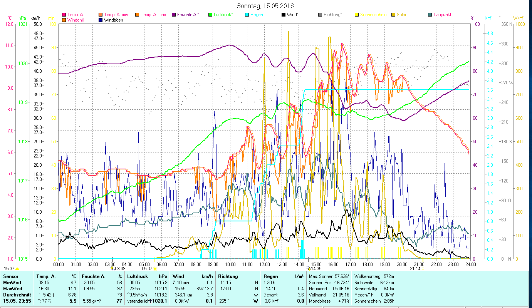This screenshot has width=532, height=308.
Task: Click the Windchill legend label
Action: (76, 20)
